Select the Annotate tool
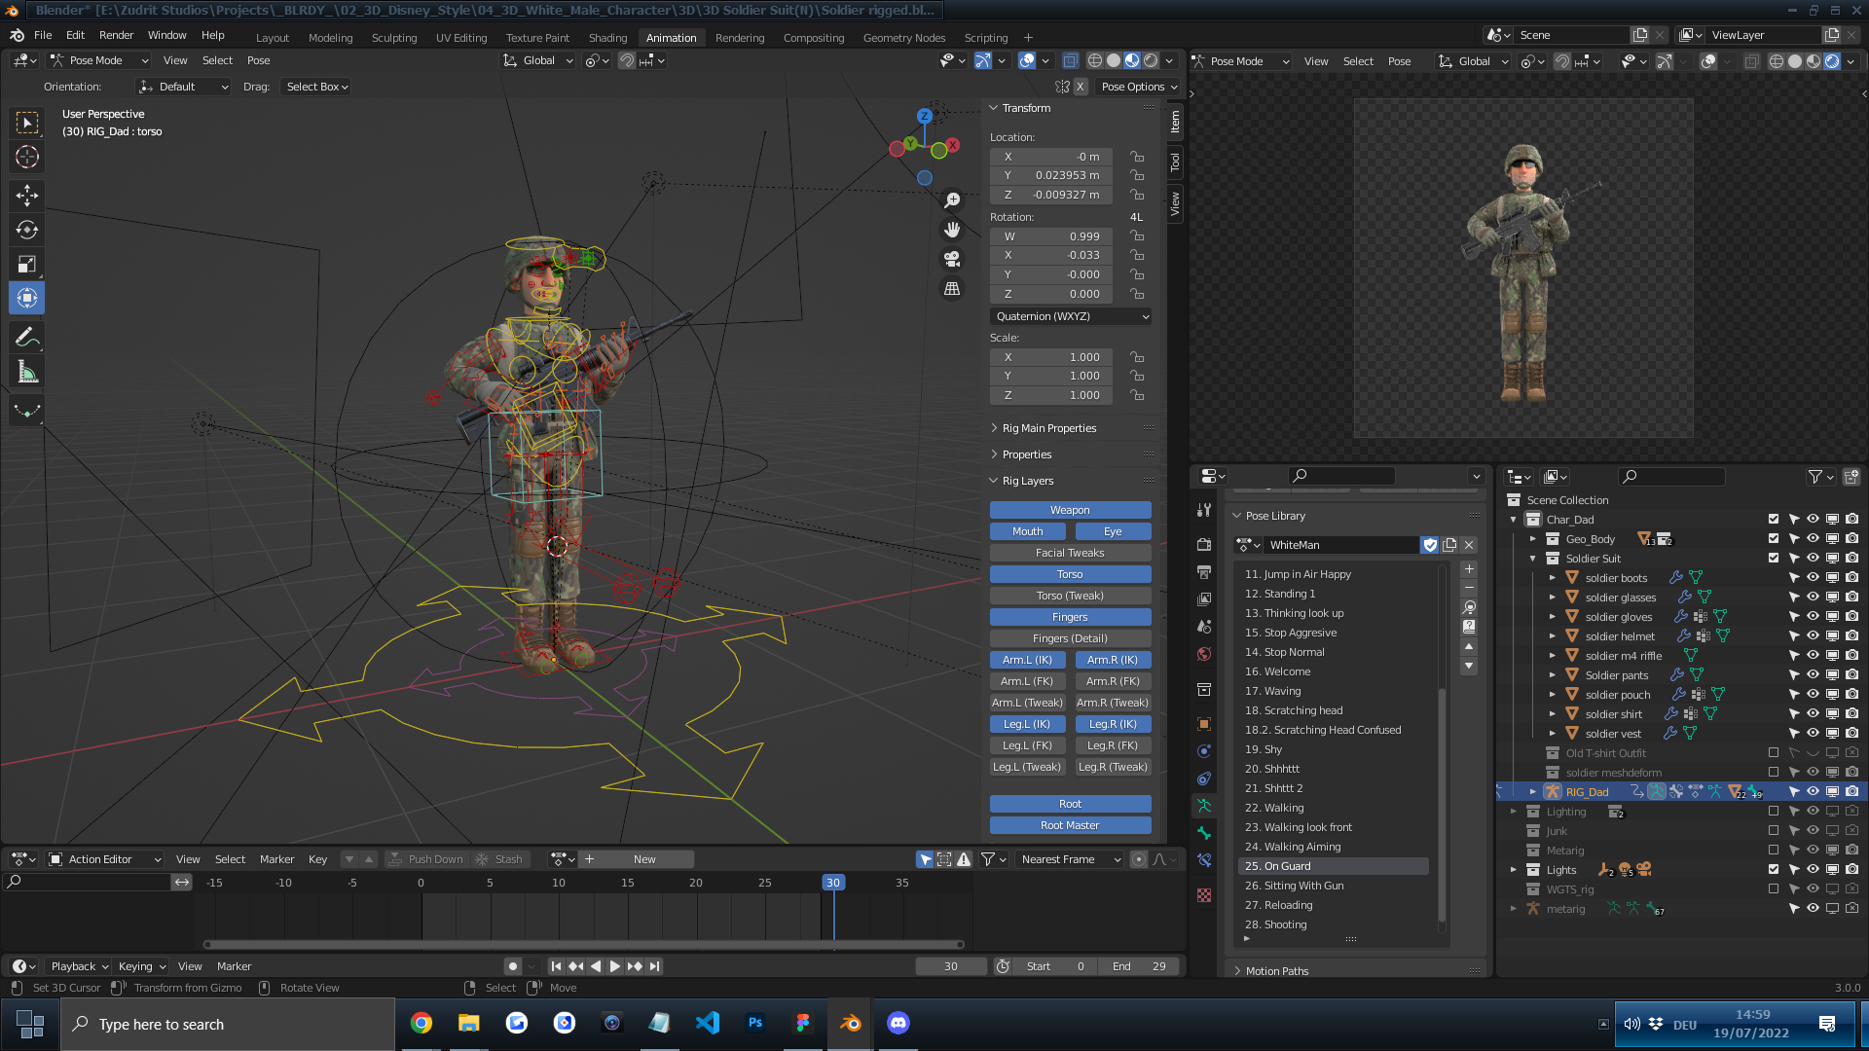This screenshot has width=1869, height=1051. click(27, 338)
